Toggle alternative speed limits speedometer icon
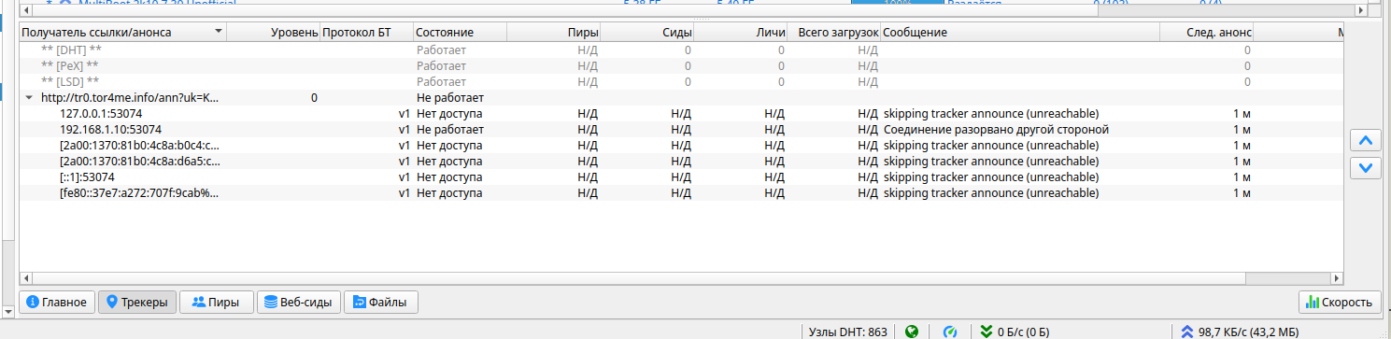This screenshot has width=1391, height=339. (x=950, y=331)
